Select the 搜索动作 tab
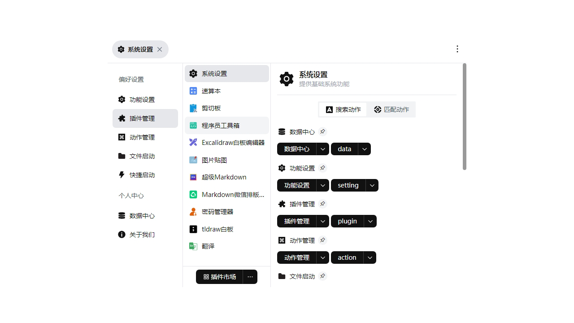 click(x=342, y=109)
